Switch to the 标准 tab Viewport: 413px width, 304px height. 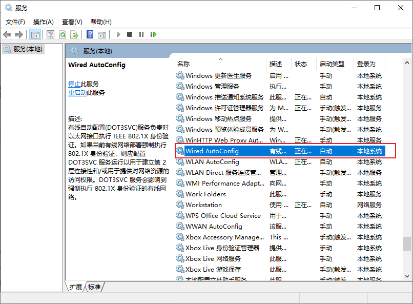point(94,287)
